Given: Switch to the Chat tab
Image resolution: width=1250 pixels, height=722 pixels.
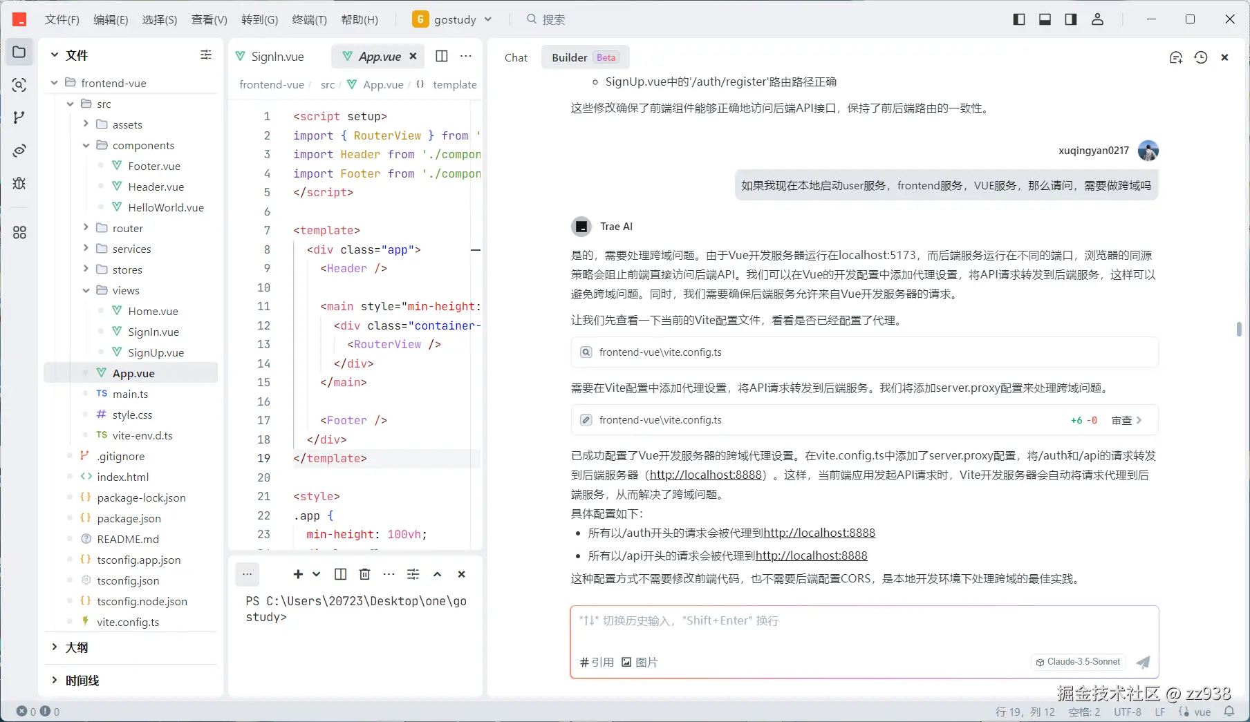Looking at the screenshot, I should click(x=516, y=57).
